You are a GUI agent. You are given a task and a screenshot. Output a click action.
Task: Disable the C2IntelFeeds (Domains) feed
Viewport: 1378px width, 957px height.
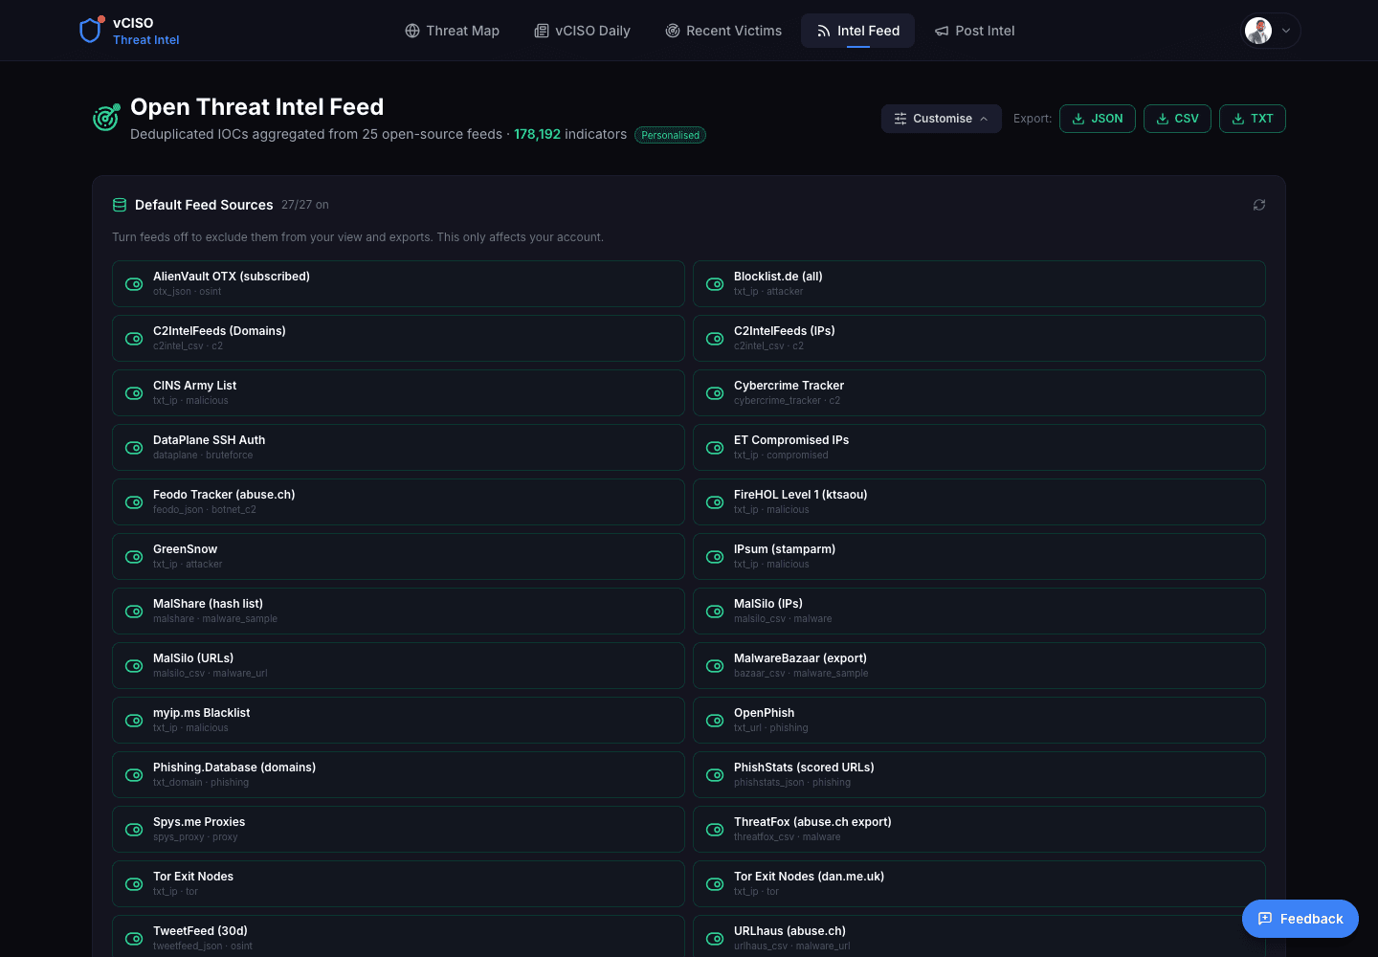coord(134,339)
